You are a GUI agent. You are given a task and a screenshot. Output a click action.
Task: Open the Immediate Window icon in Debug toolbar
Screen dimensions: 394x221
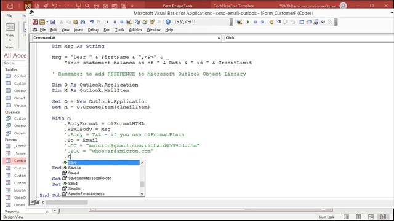309,22
